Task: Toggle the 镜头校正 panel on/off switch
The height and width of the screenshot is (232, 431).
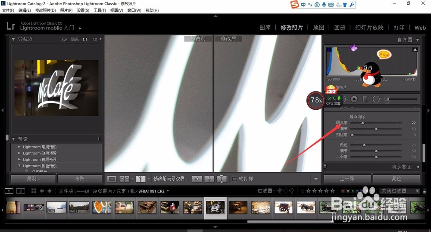Action: pos(325,167)
